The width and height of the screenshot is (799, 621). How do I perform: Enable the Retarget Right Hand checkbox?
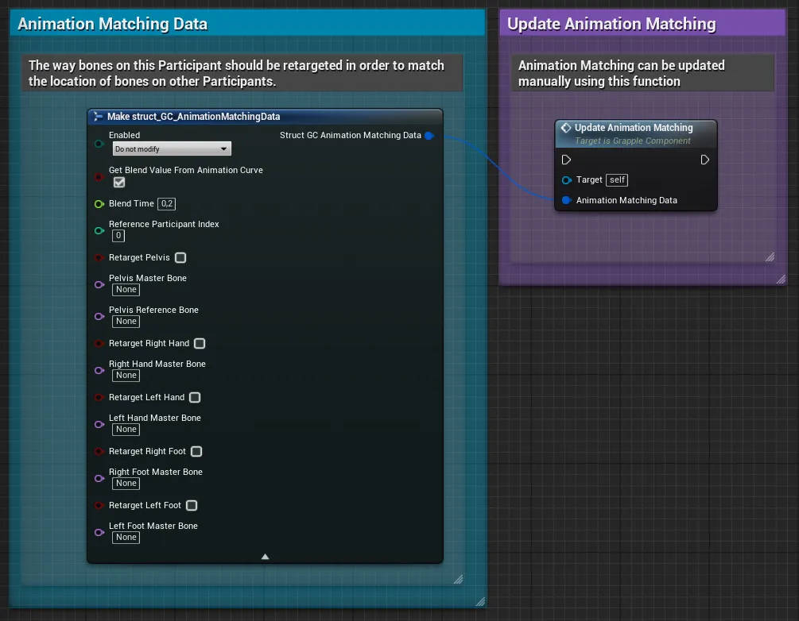(200, 344)
